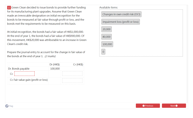
Task: Click the 'Dr. Bonds payable' row label
Action: 19,69
